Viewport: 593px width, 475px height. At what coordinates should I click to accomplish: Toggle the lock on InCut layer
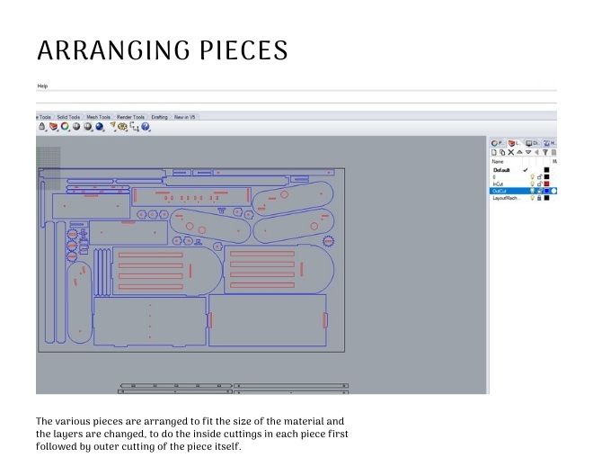pyautogui.click(x=540, y=184)
